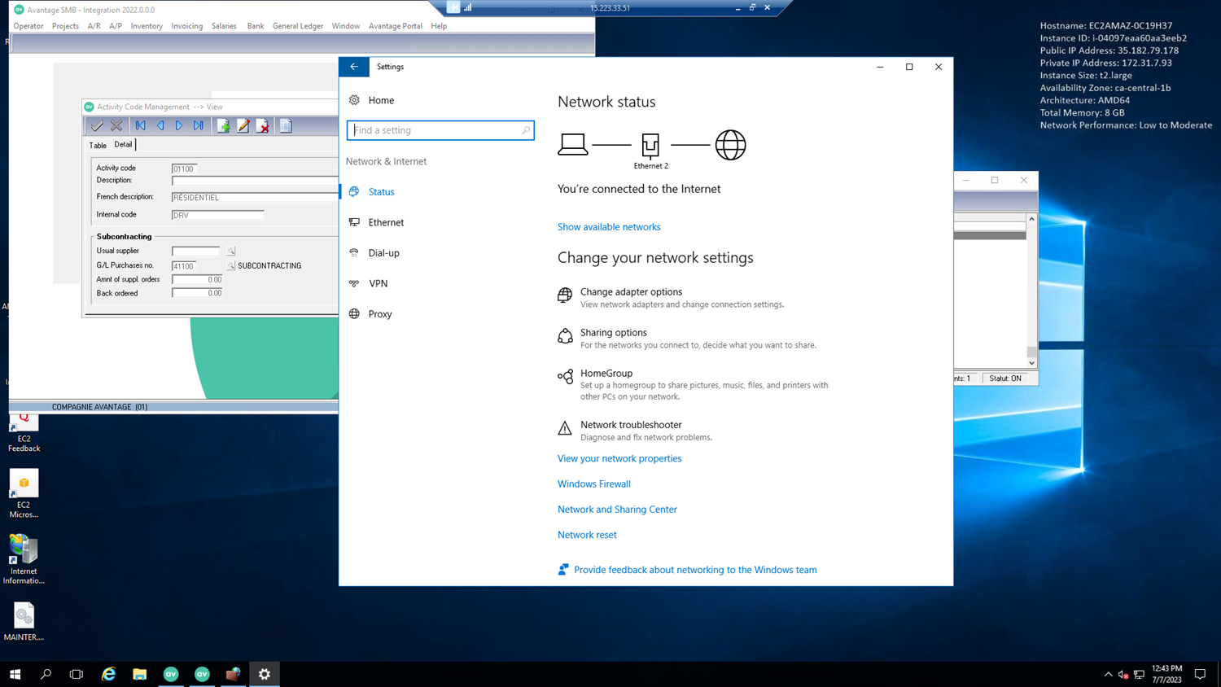Add a new activity code record
This screenshot has height=687, width=1221.
[x=223, y=126]
